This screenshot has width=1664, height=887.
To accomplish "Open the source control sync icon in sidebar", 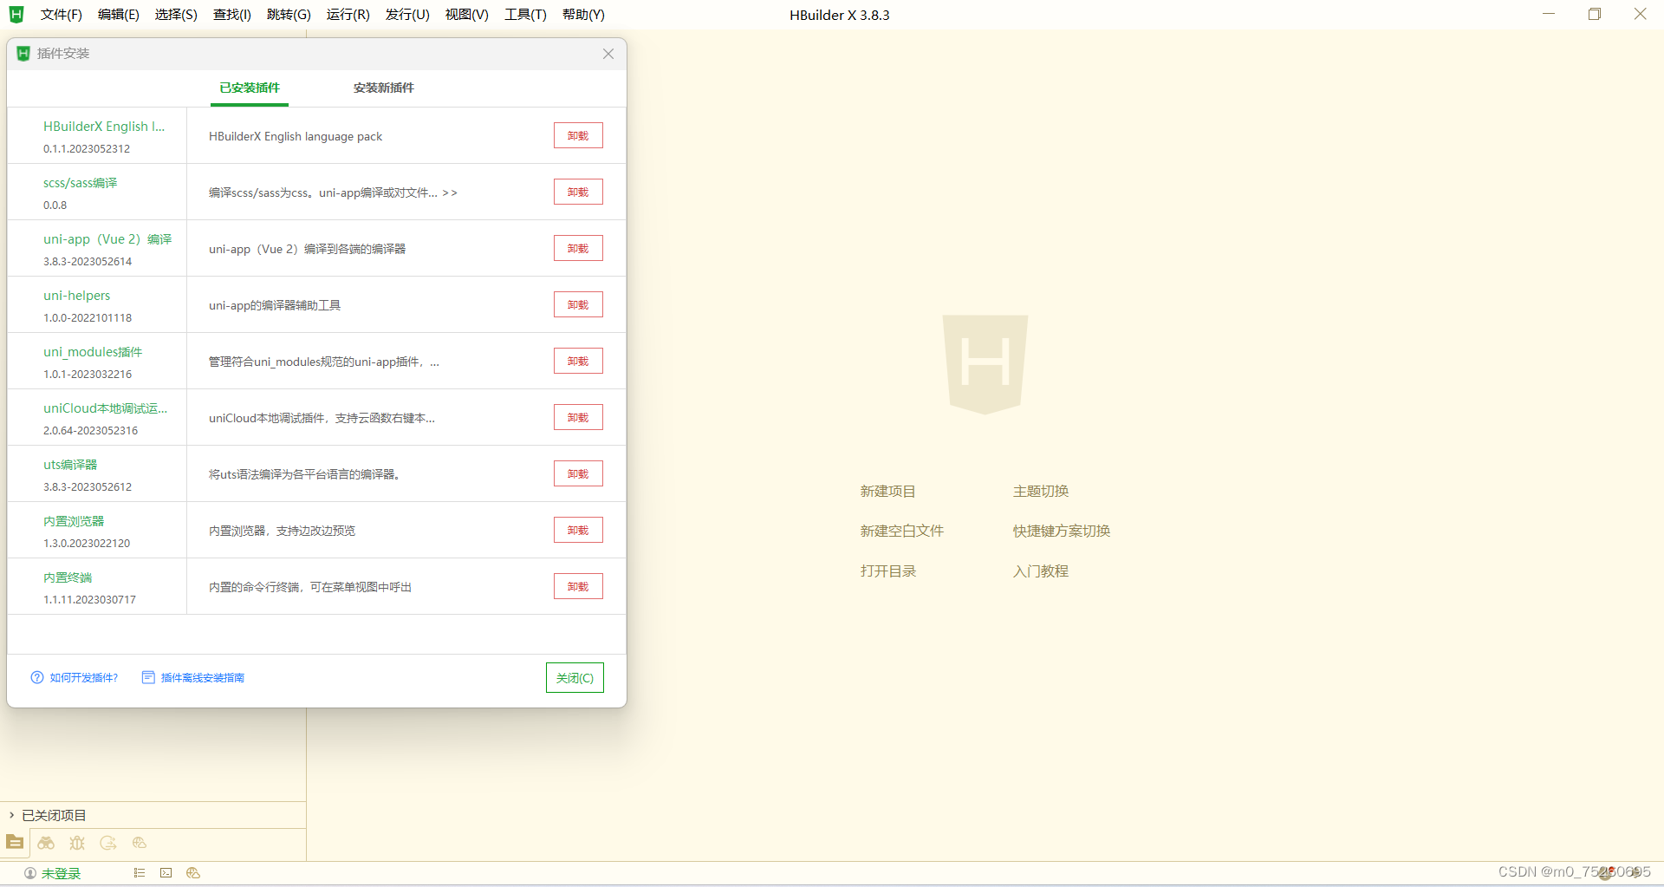I will (x=108, y=843).
